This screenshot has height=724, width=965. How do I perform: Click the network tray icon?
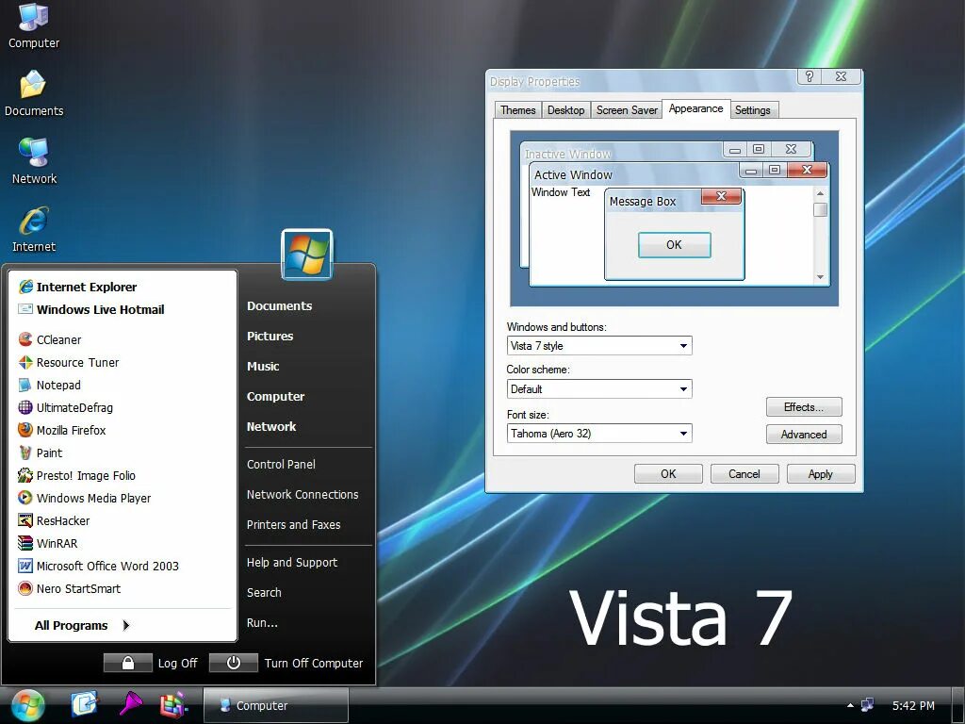point(868,705)
